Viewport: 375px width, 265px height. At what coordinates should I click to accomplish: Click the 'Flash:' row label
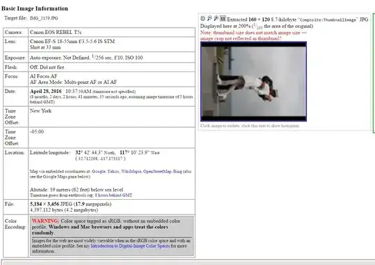click(x=11, y=67)
